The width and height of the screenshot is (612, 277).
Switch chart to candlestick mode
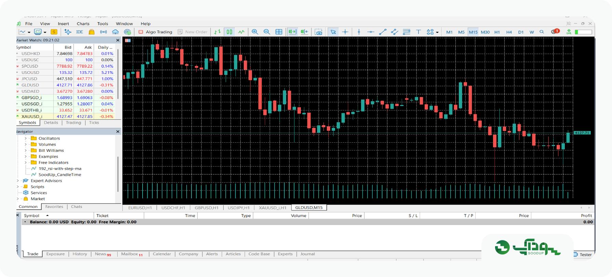click(x=229, y=32)
